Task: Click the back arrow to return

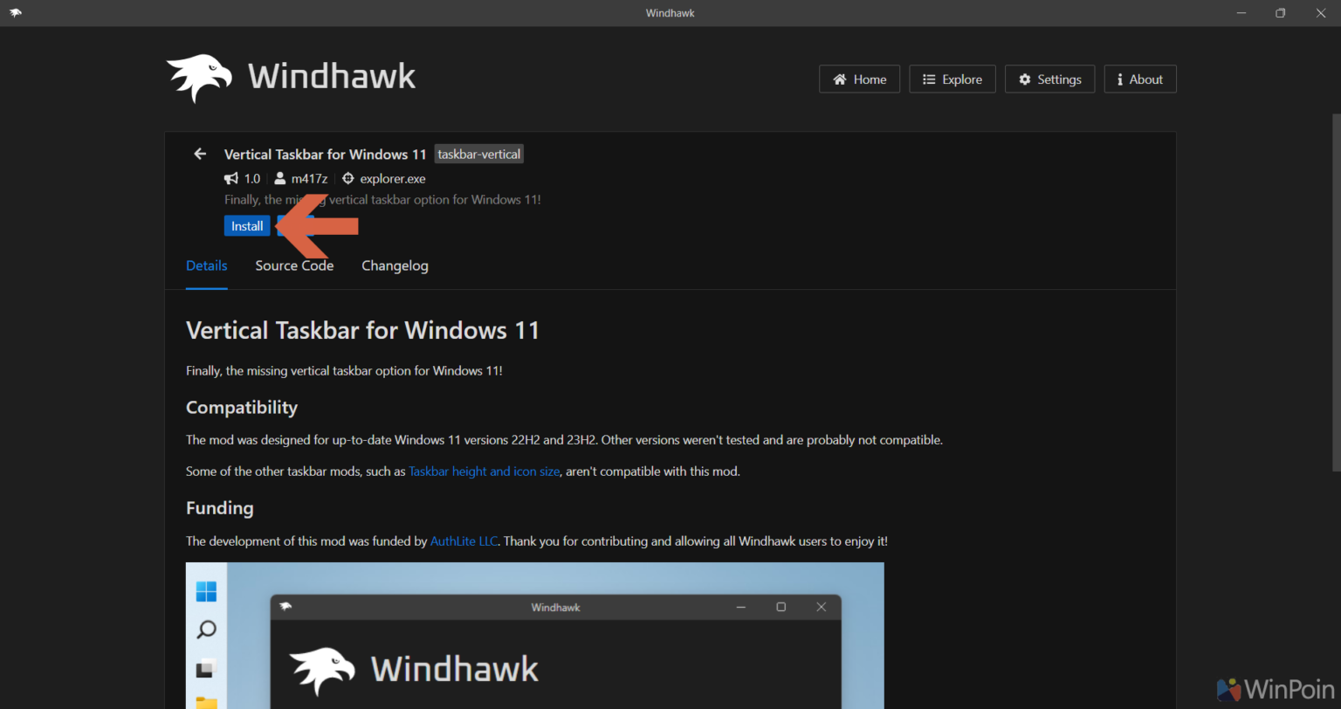Action: [x=199, y=154]
